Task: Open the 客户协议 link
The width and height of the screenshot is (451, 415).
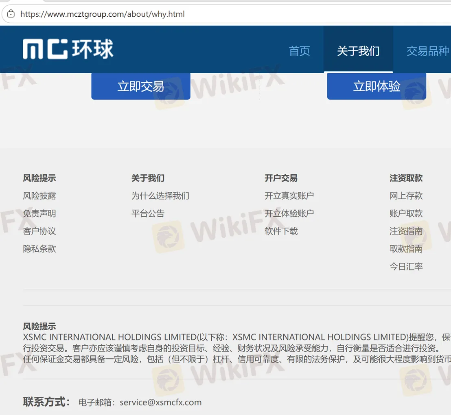Action: pos(39,231)
